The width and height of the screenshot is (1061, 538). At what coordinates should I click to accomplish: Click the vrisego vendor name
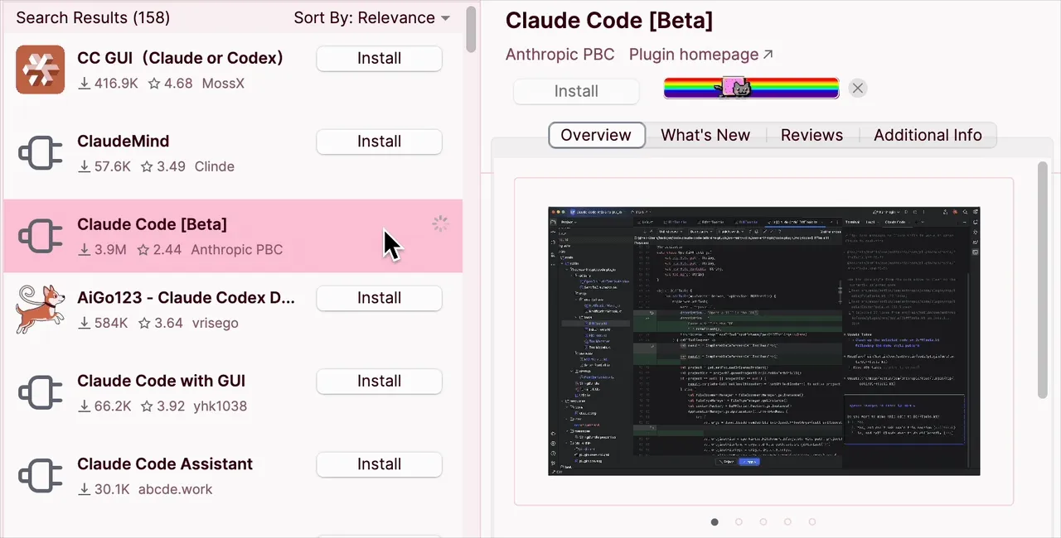coord(216,323)
